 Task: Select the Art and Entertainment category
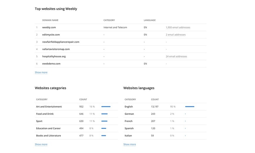49,107
